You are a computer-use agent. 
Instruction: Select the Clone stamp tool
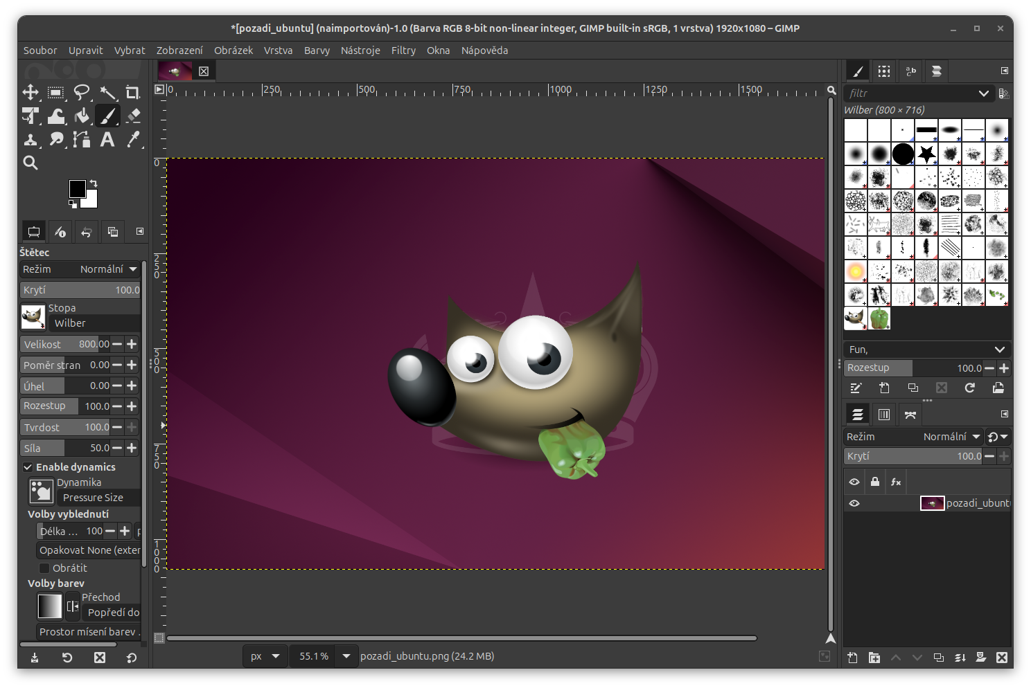pos(30,140)
